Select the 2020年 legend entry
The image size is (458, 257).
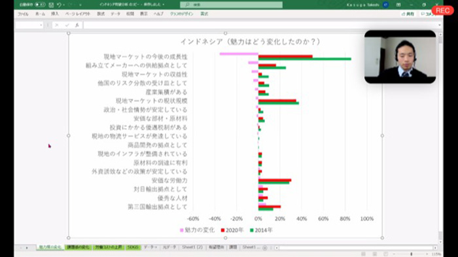232,230
